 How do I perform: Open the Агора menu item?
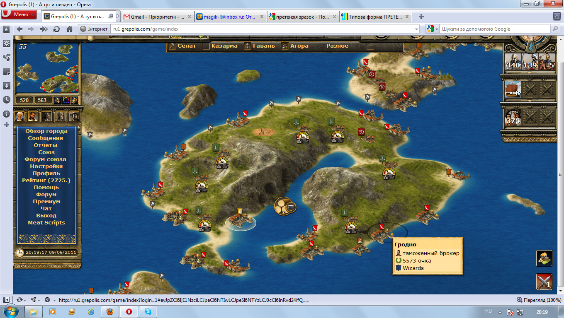click(x=299, y=46)
